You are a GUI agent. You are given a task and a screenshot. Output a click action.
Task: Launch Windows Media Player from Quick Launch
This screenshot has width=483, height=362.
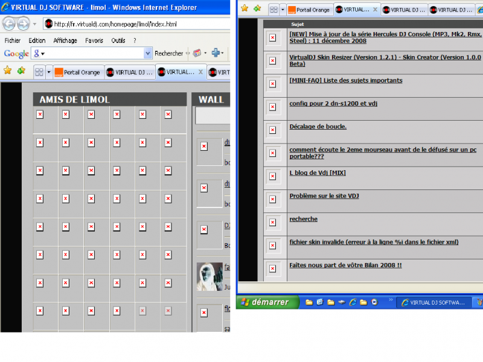(374, 302)
